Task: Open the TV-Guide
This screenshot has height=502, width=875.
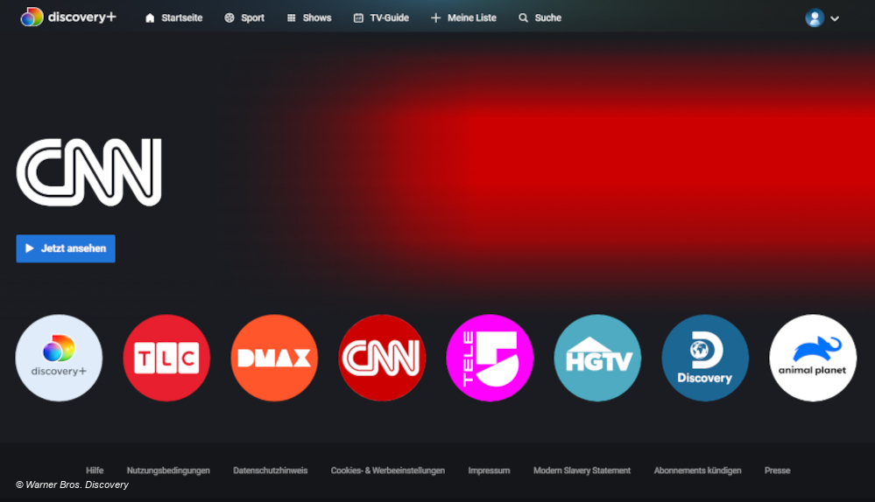Action: point(381,17)
